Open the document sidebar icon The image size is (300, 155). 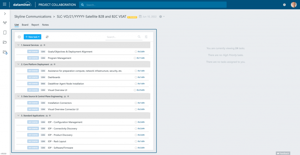click(x=5, y=32)
